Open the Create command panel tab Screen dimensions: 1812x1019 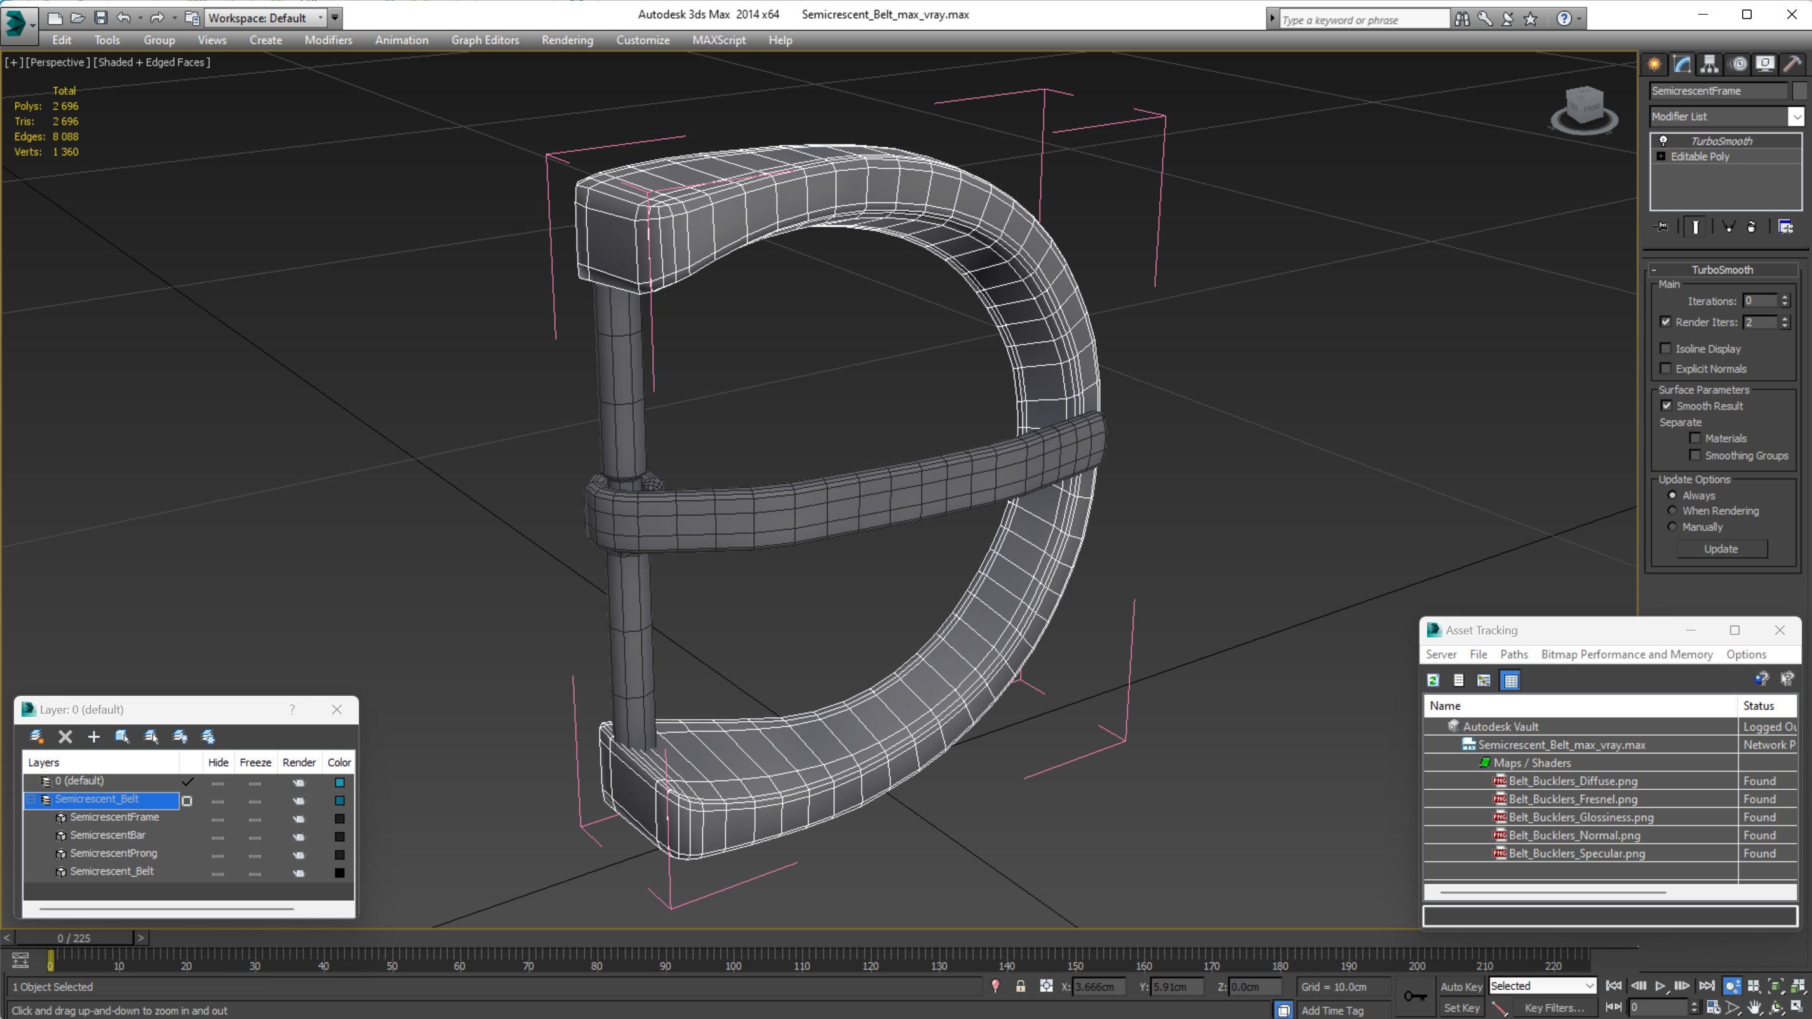tap(1654, 64)
